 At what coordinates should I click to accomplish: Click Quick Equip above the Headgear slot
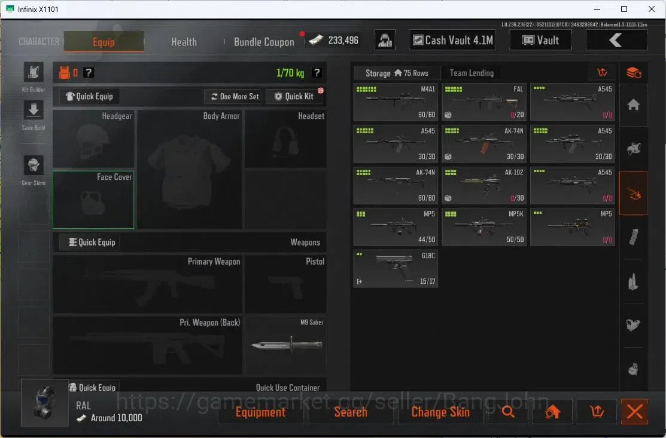pos(89,96)
